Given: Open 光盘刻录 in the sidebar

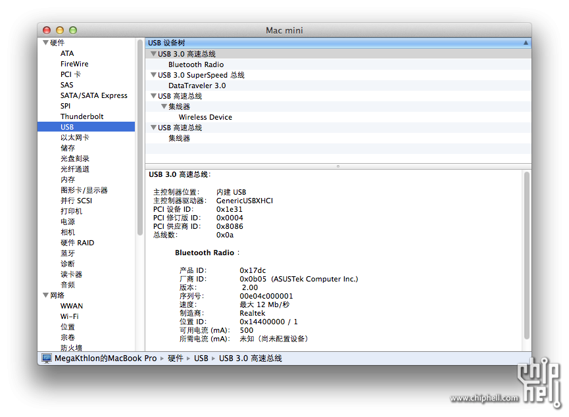Looking at the screenshot, I should point(75,159).
